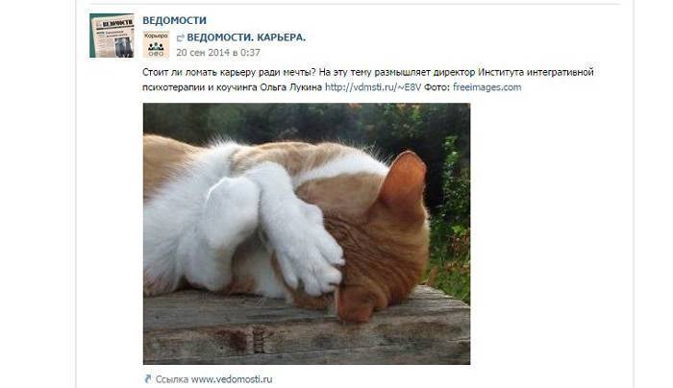
Task: Click the Ссылка label
Action: 172,379
